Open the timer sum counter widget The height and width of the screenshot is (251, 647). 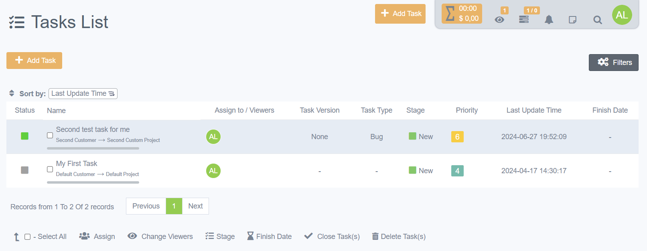point(462,14)
